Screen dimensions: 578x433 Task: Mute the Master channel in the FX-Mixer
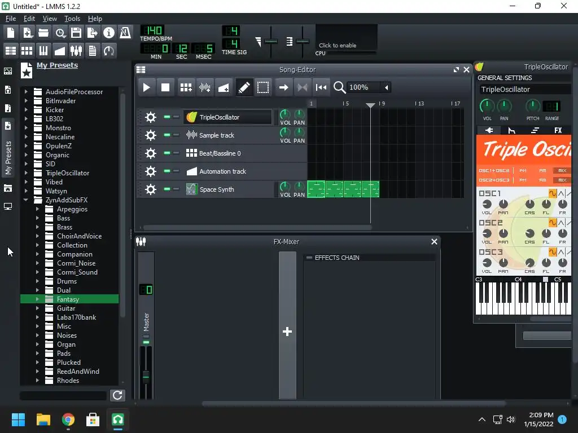(x=146, y=343)
